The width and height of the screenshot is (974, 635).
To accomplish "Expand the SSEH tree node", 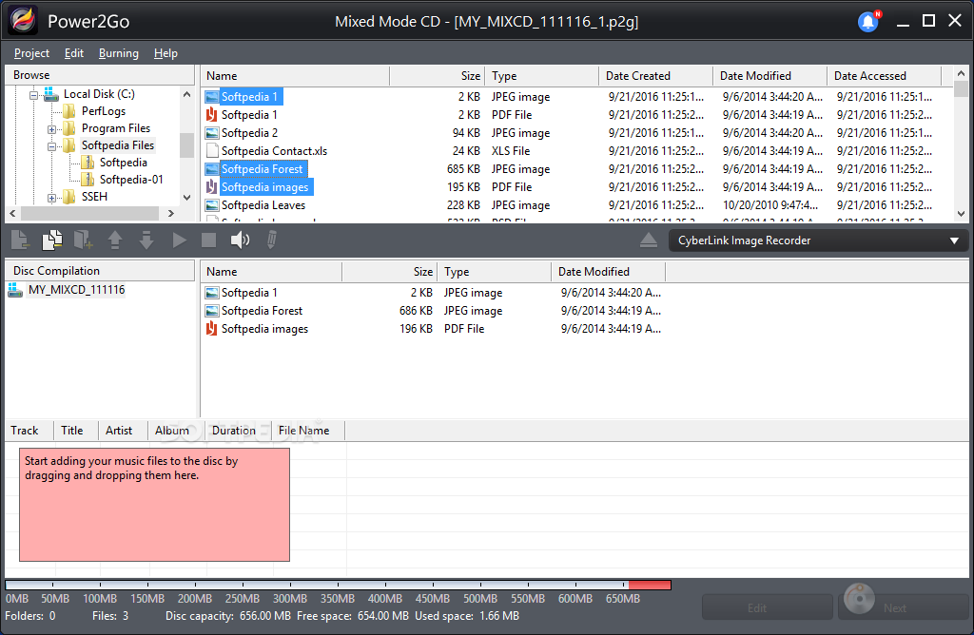I will coord(51,198).
